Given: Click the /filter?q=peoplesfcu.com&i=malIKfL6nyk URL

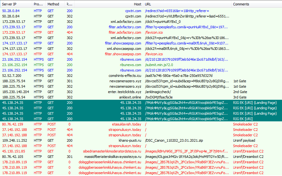Looking at the screenshot, I should tap(187, 43).
